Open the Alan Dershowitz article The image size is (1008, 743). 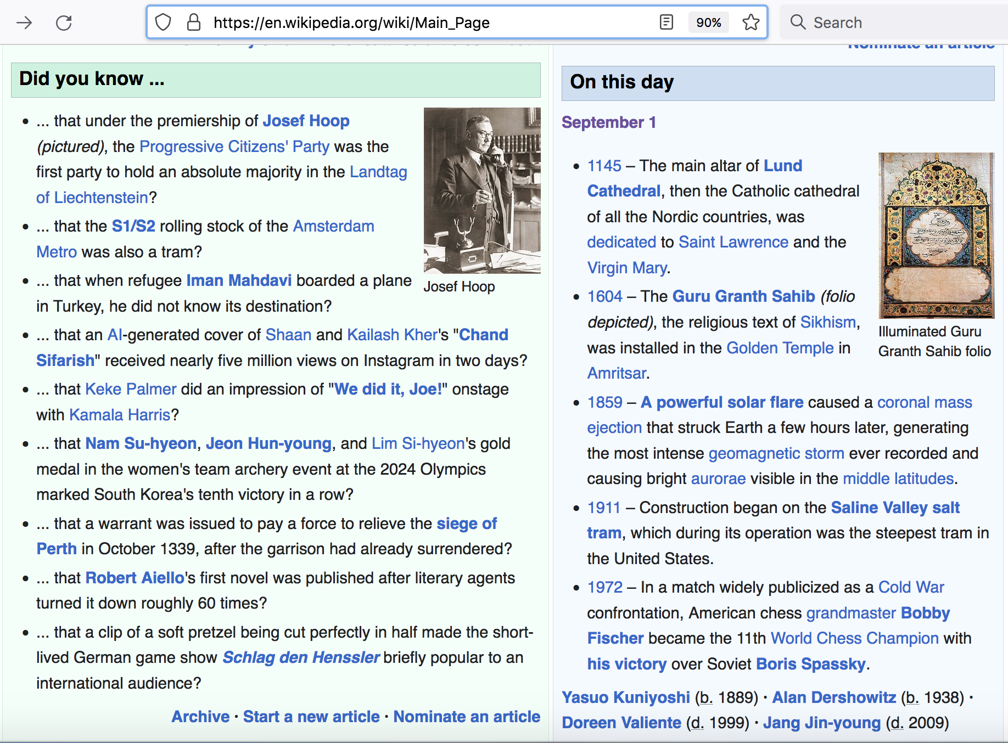click(x=834, y=697)
